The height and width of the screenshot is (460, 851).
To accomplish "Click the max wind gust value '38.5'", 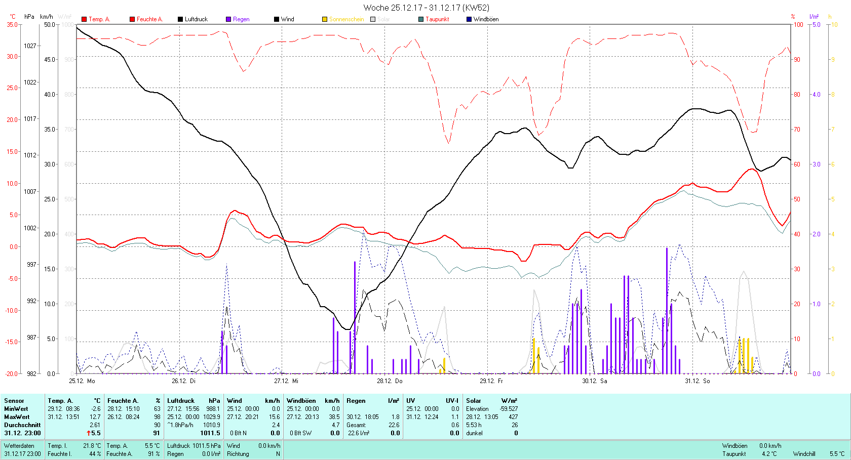I will (x=334, y=417).
